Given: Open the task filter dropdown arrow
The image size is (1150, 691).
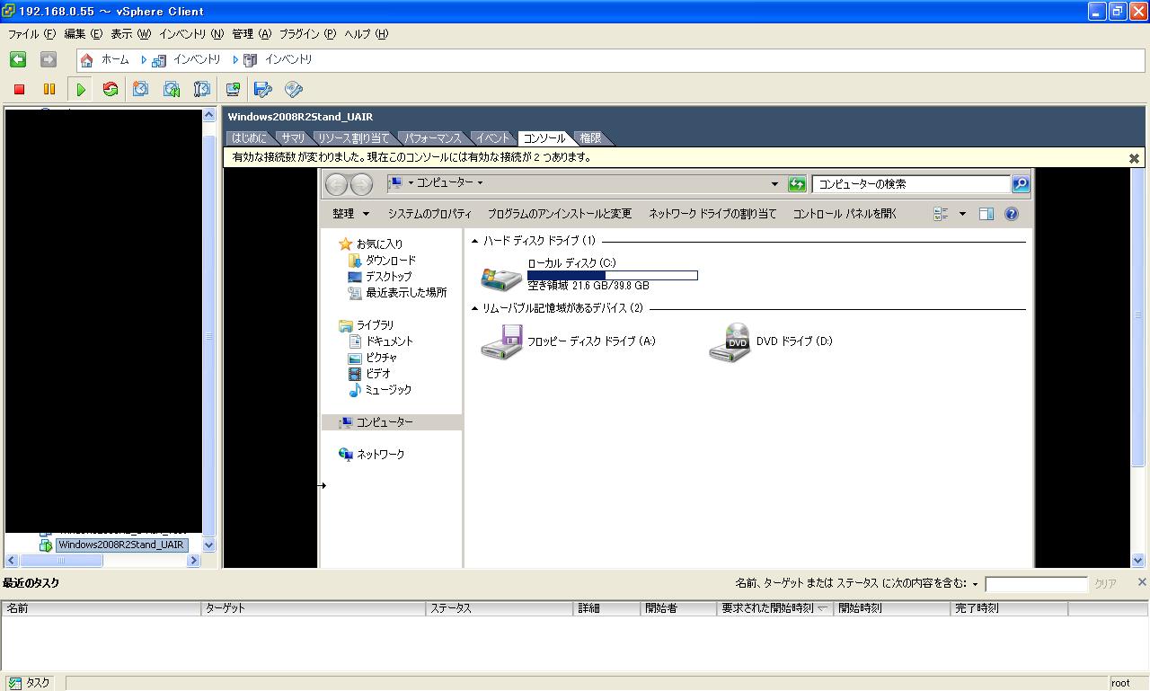Looking at the screenshot, I should pyautogui.click(x=975, y=584).
